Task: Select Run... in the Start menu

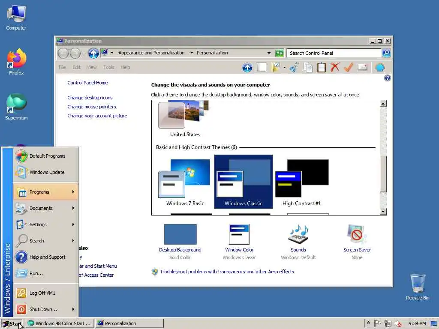Action: (x=45, y=273)
